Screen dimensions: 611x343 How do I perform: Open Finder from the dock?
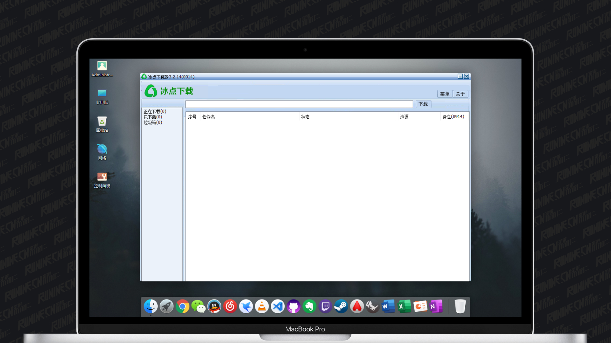(x=150, y=306)
